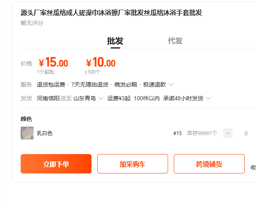
Task: Click the 晚发必赔 service label
Action: click(x=126, y=85)
